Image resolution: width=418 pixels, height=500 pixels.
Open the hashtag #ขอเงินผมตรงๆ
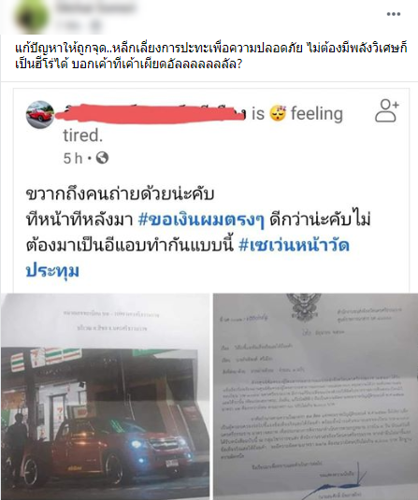click(x=201, y=220)
